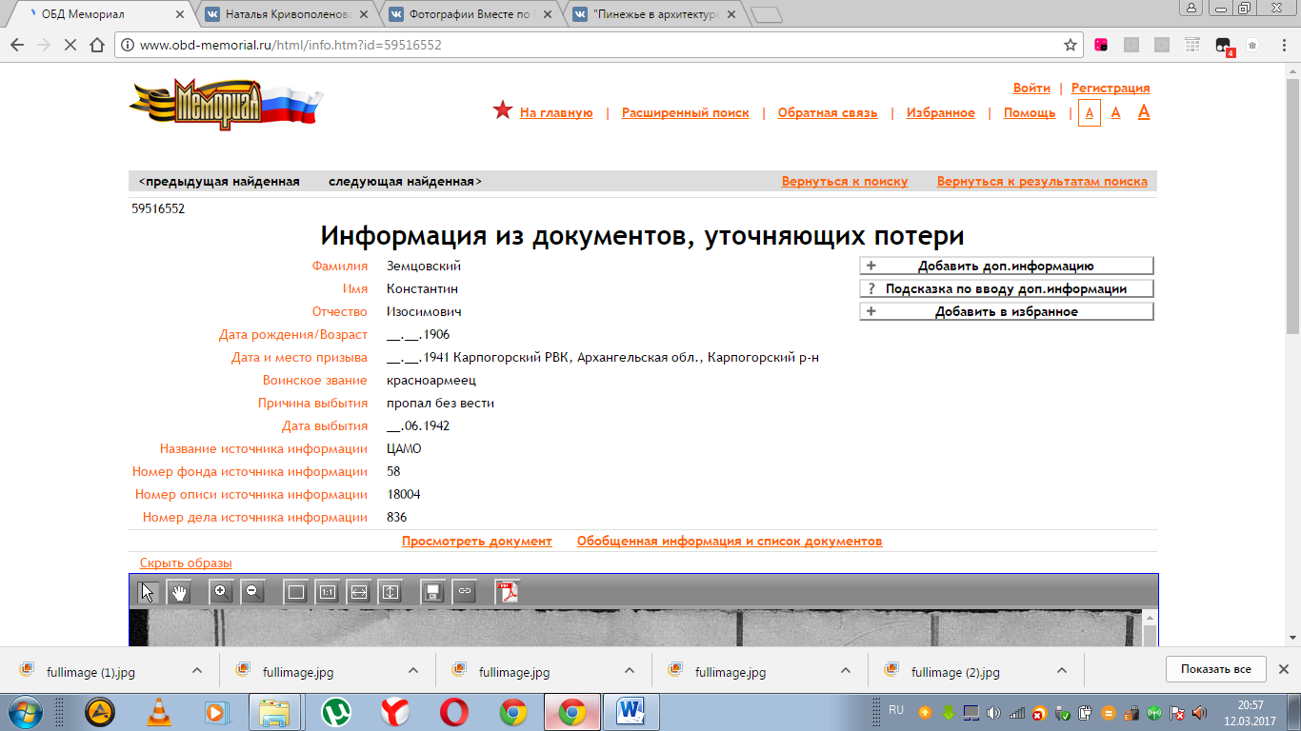
Task: Click 'Войти' login link
Action: 1031,88
